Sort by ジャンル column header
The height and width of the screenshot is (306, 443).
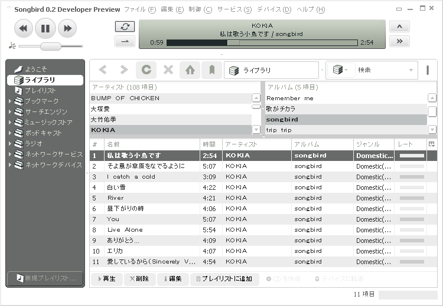pos(373,144)
